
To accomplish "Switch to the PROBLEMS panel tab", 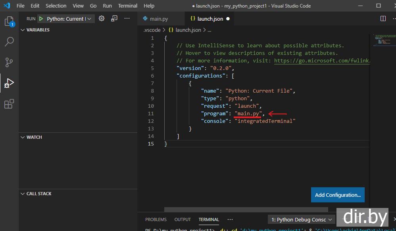I will (156, 219).
